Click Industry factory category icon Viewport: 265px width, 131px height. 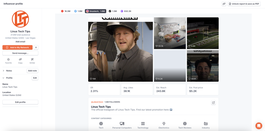click(x=206, y=124)
